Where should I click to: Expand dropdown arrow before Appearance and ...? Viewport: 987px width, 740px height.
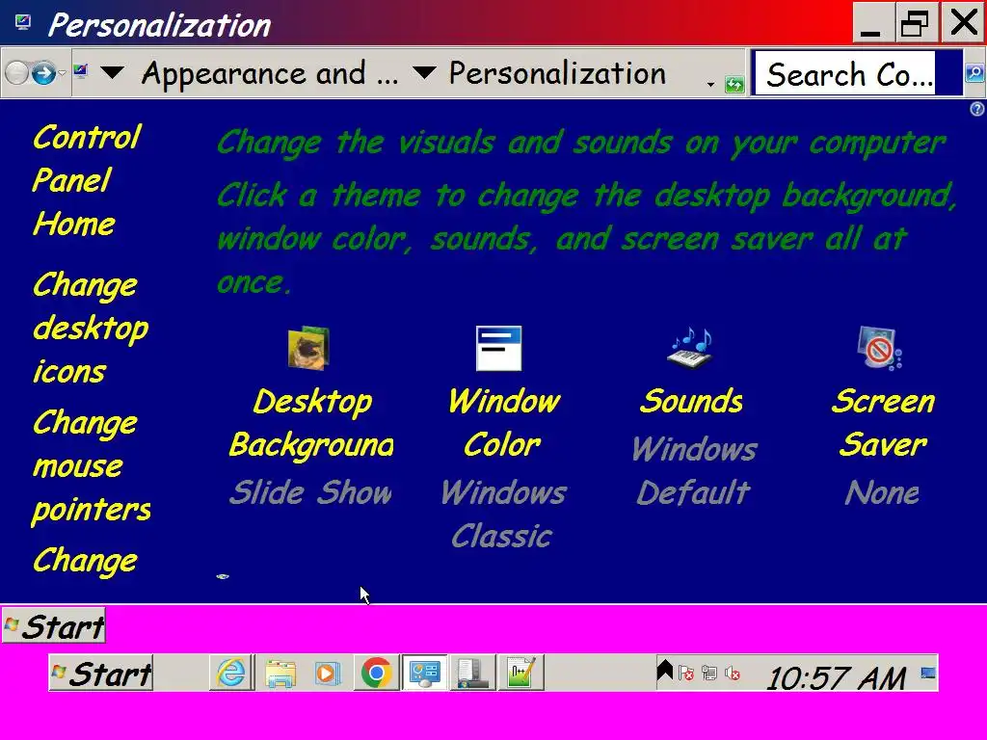112,73
